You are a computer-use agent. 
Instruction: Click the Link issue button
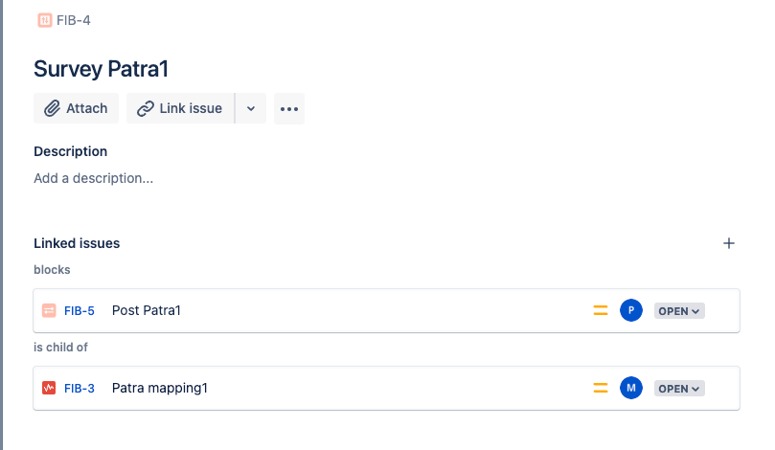tap(180, 108)
